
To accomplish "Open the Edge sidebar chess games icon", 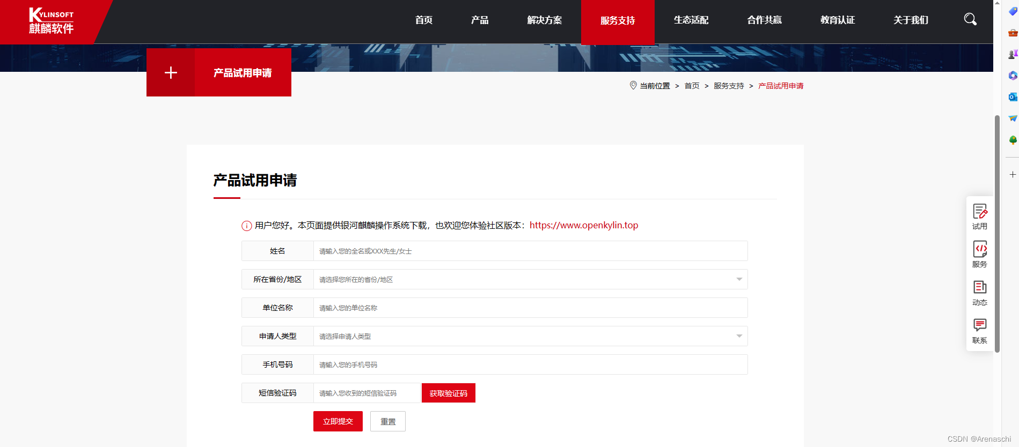I will [x=1013, y=54].
